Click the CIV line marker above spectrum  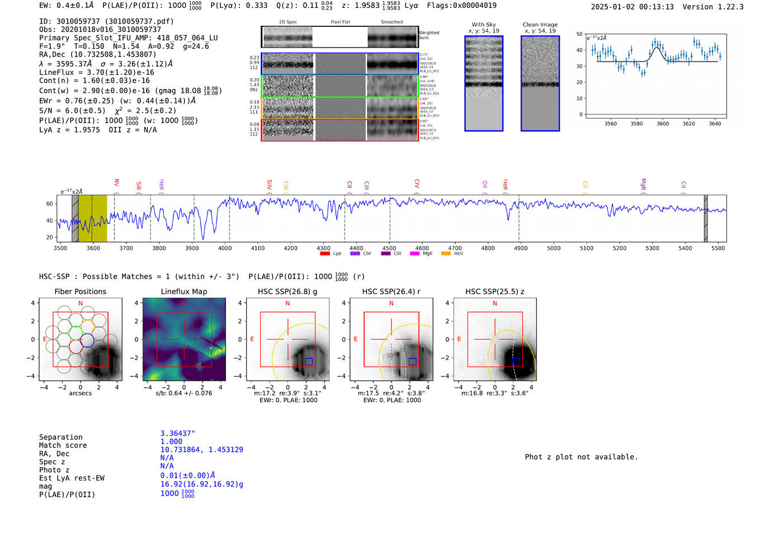(417, 186)
